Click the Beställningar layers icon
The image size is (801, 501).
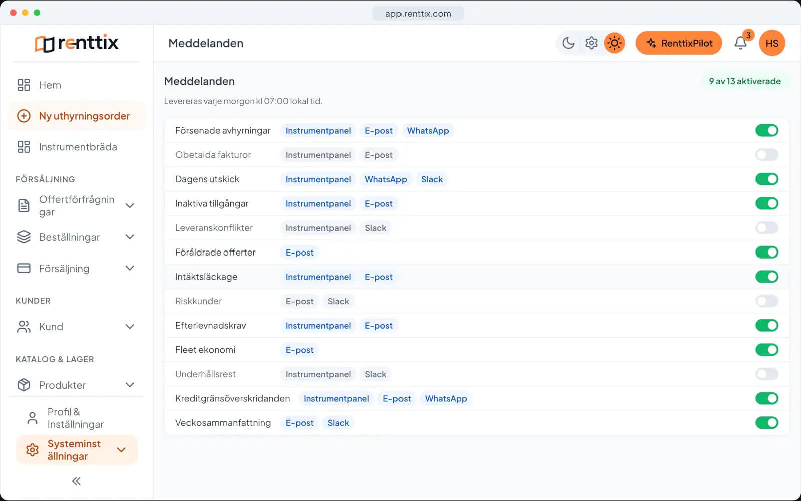(x=24, y=237)
